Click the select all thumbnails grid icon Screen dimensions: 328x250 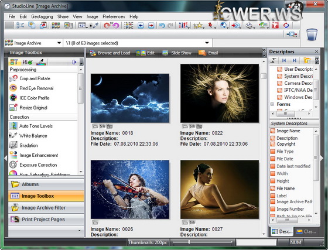click(x=129, y=26)
